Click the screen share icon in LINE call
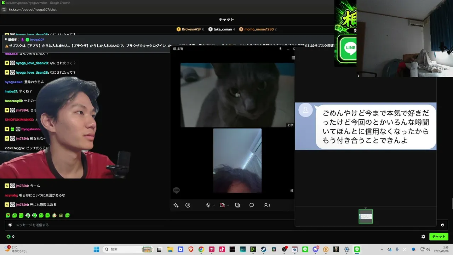This screenshot has width=453, height=255. (237, 205)
